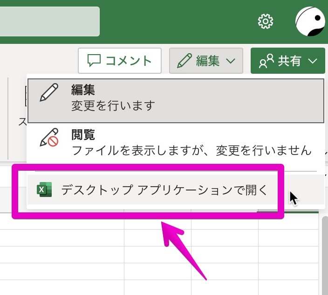
Task: Expand the 編集 mode dropdown chevron
Action: [231, 61]
